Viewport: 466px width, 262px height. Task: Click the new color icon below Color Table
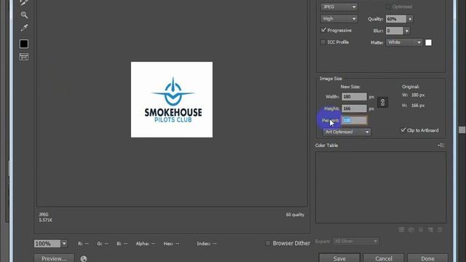(430, 230)
